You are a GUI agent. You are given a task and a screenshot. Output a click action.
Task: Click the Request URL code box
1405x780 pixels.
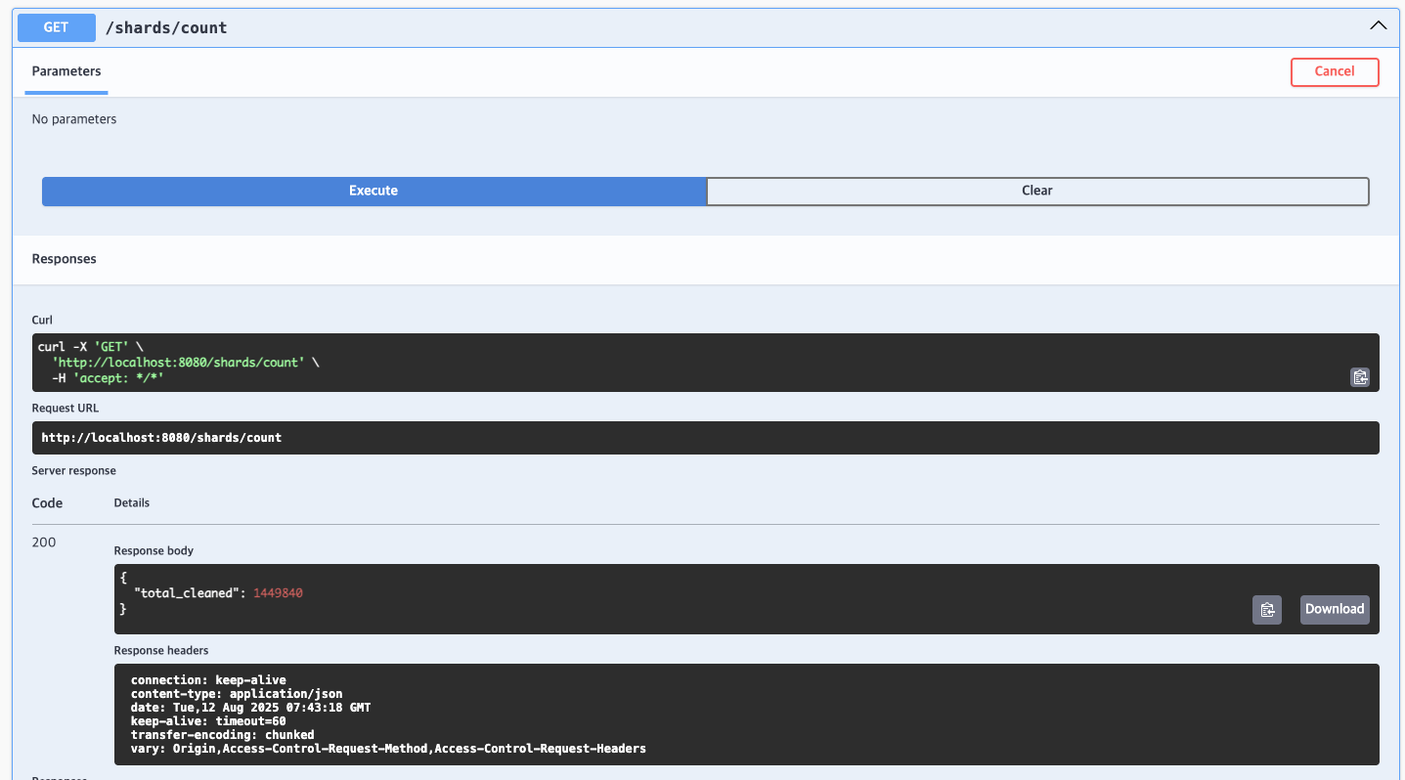click(706, 438)
